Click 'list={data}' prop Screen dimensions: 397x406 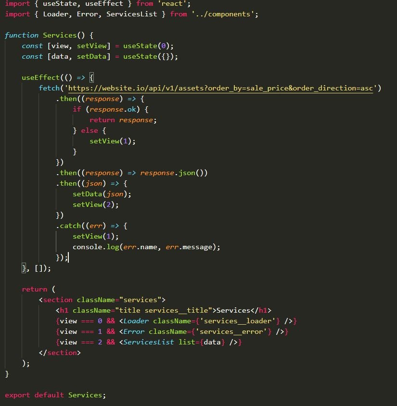click(202, 343)
